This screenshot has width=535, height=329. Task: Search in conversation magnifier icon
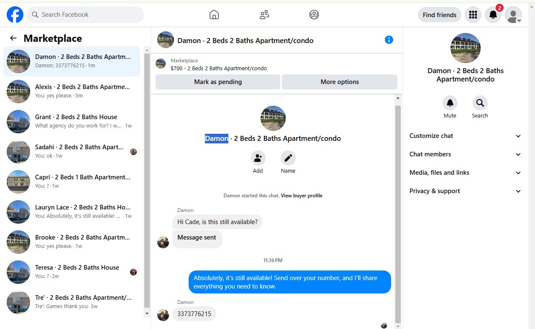click(x=480, y=103)
